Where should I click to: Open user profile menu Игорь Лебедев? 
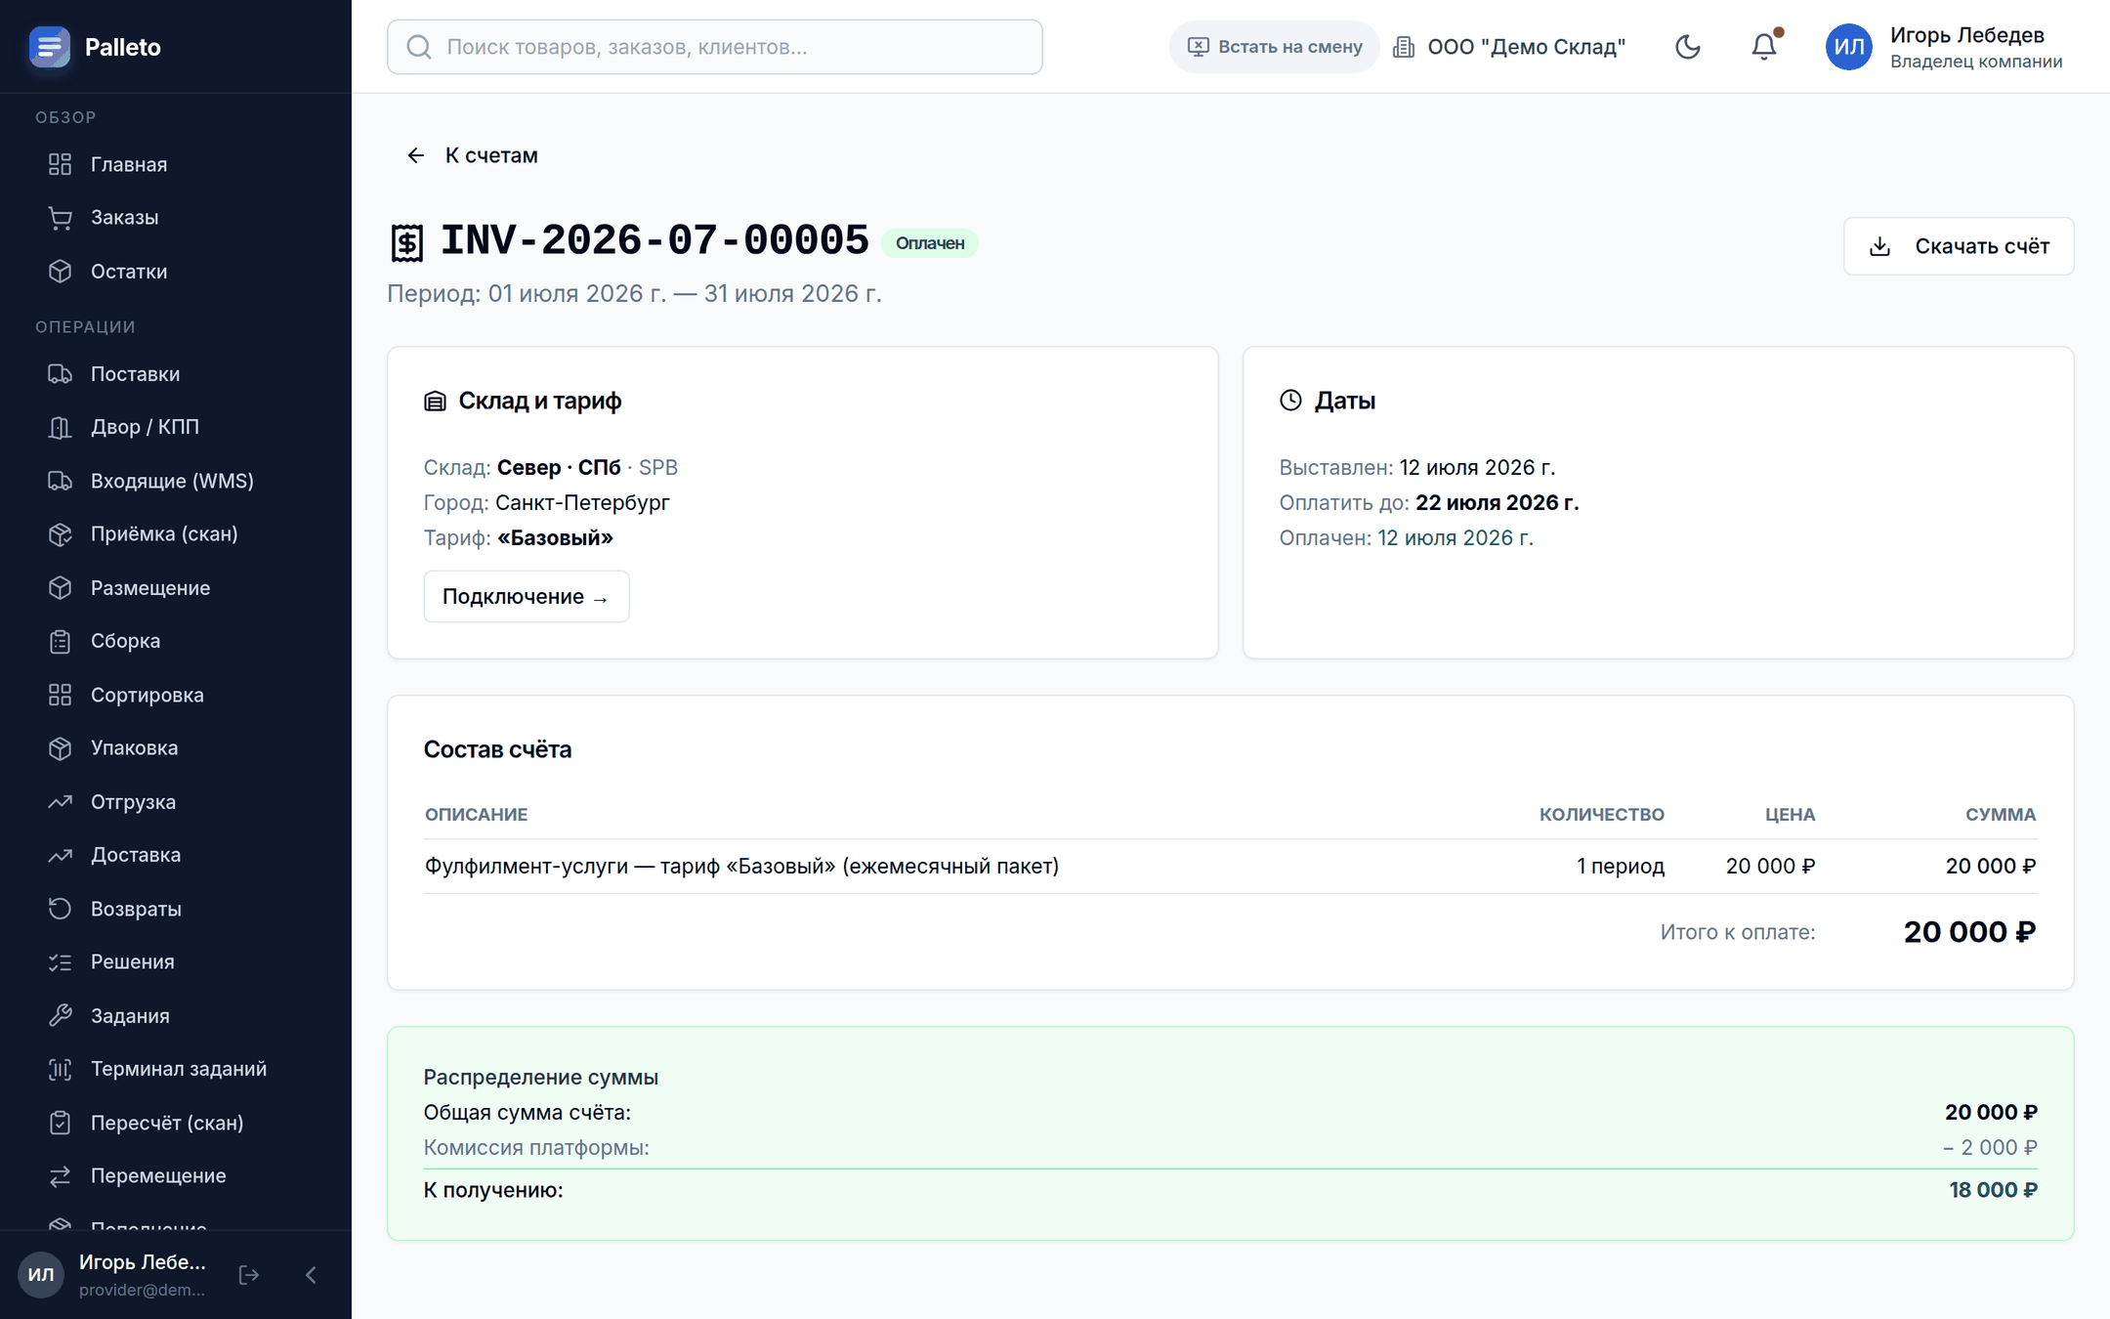point(1945,47)
